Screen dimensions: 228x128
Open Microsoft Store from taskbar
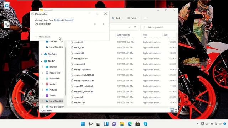[138, 124]
